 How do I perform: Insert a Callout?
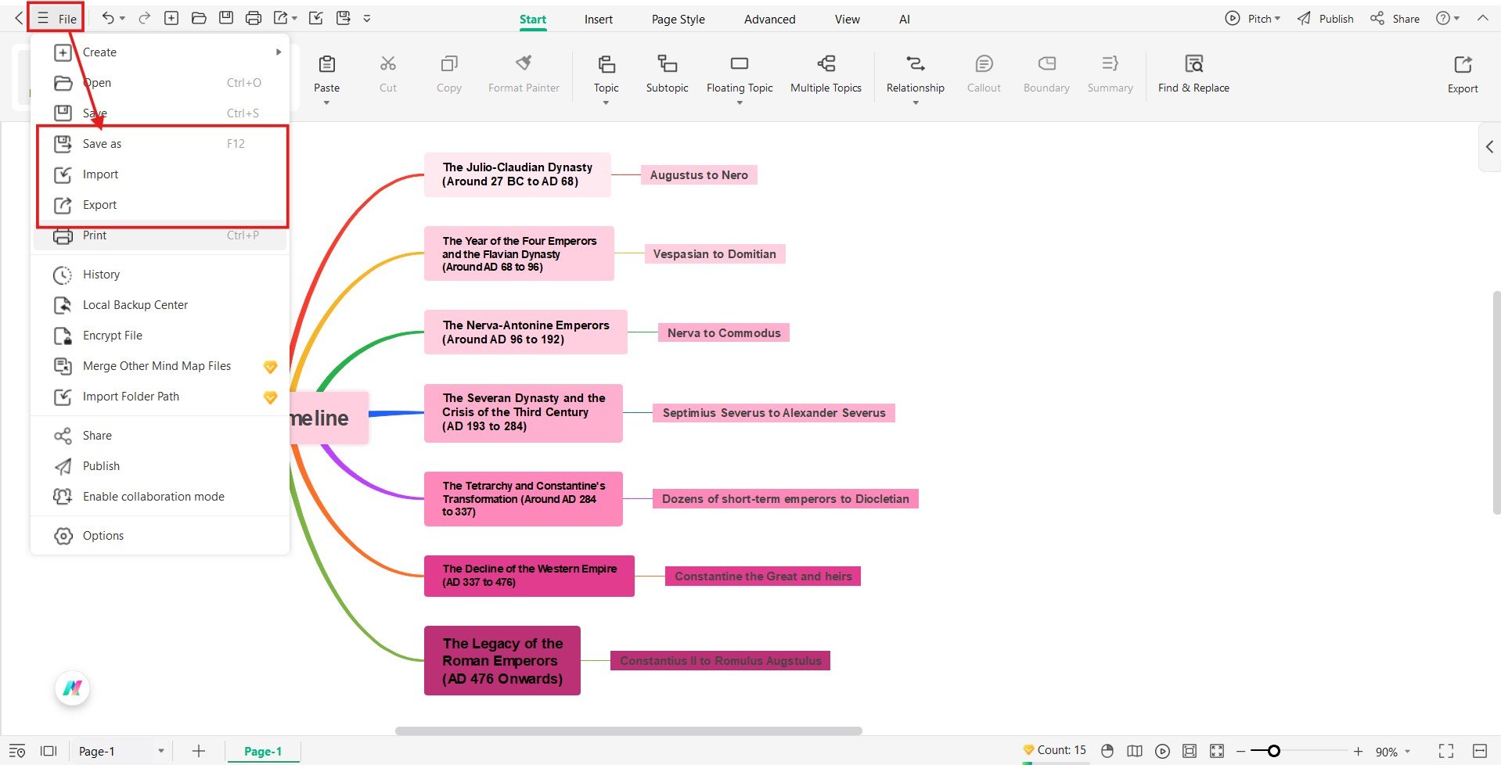coord(983,74)
